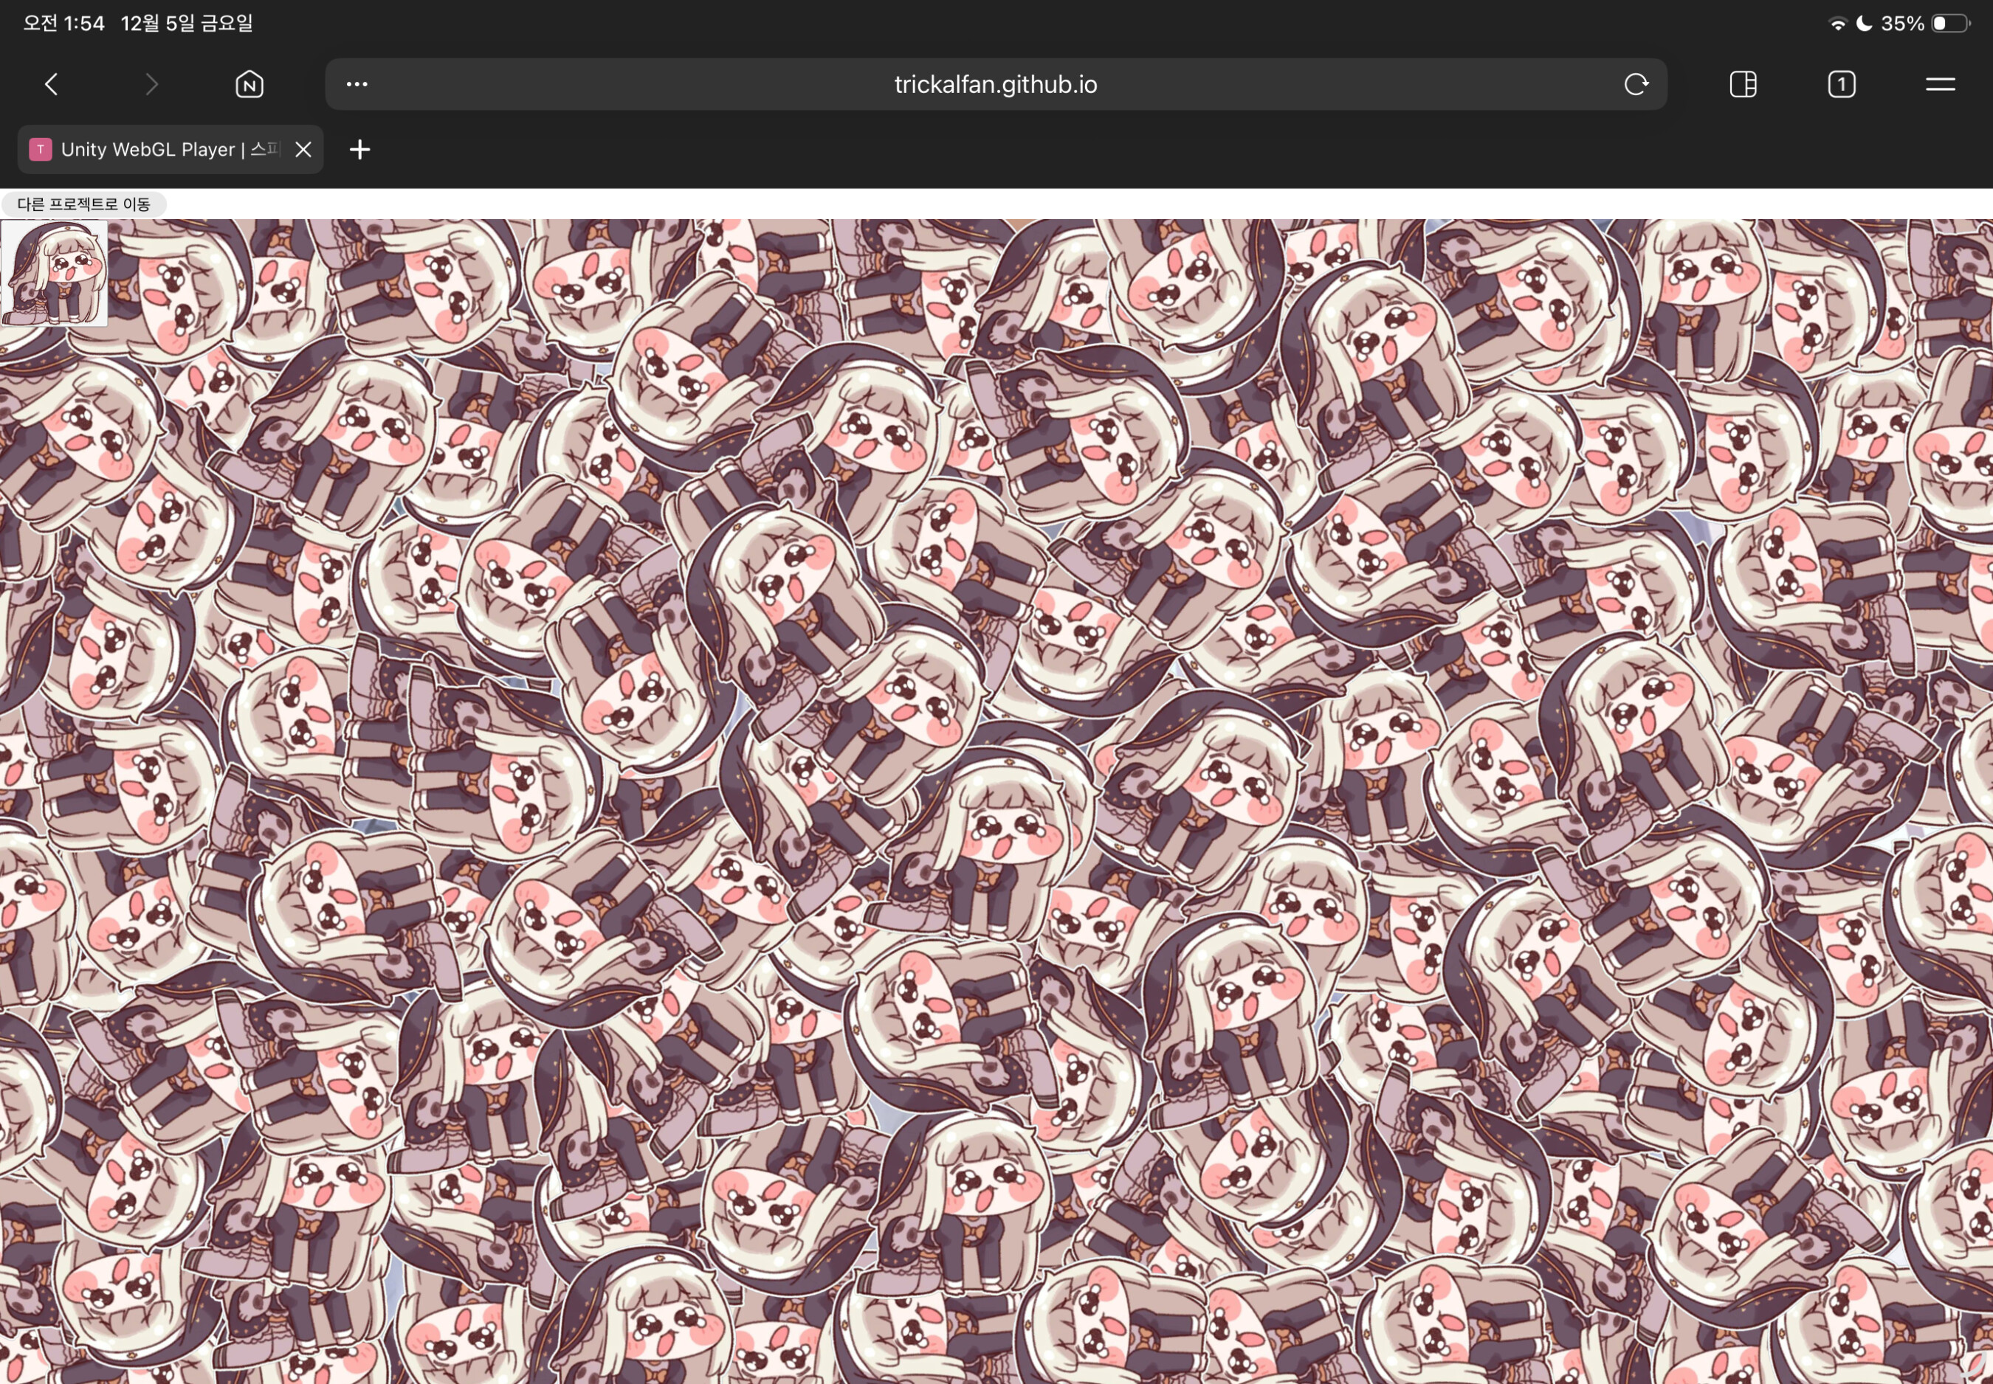
Task: Open the tab count switcher
Action: [1841, 84]
